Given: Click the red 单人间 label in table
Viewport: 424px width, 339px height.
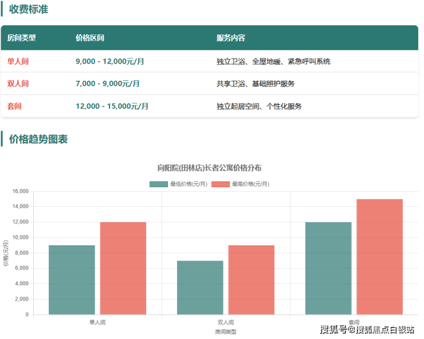Looking at the screenshot, I should point(18,61).
